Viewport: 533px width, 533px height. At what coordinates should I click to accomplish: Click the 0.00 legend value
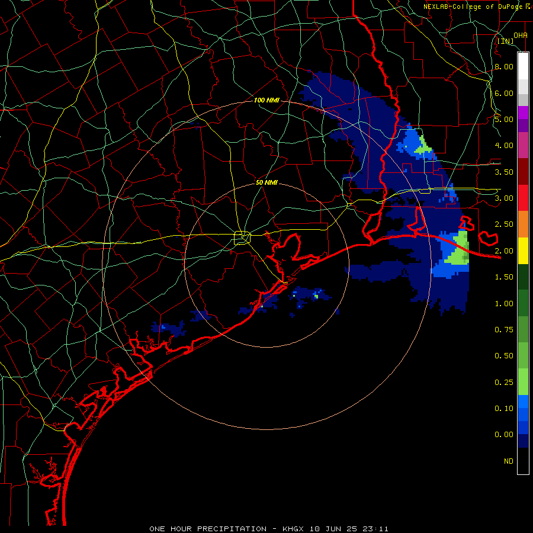point(504,435)
